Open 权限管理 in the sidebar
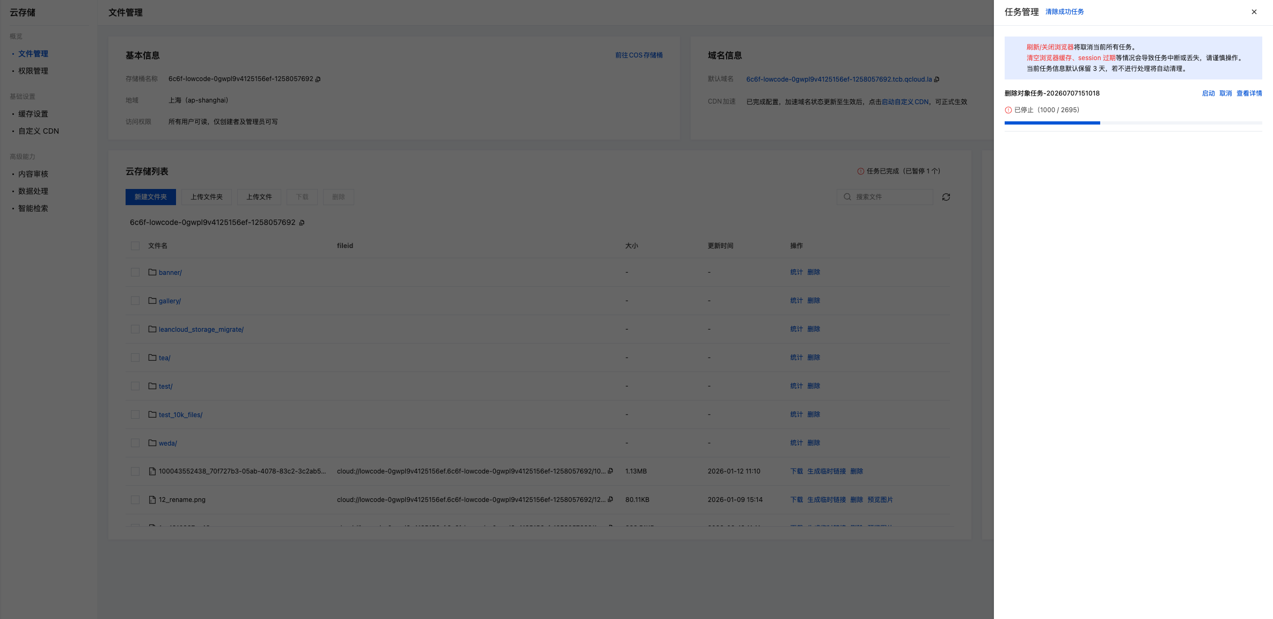 (33, 71)
